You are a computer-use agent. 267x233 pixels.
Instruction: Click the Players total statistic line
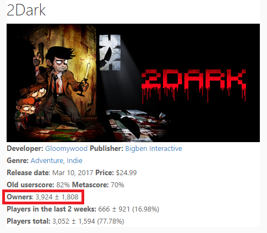click(x=66, y=221)
